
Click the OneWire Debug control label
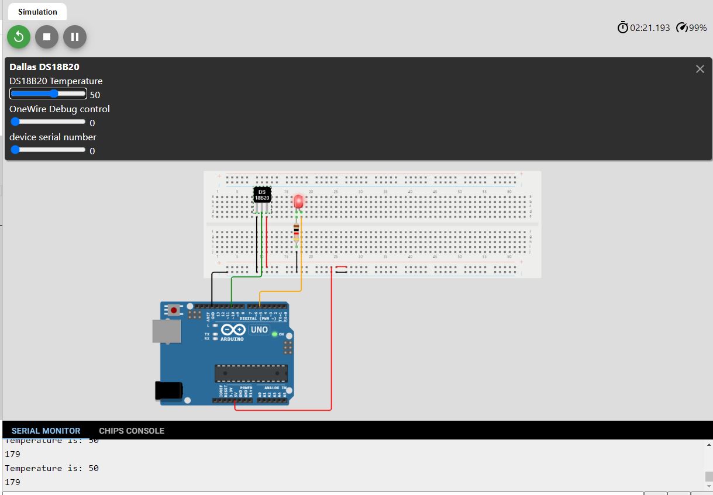[60, 109]
